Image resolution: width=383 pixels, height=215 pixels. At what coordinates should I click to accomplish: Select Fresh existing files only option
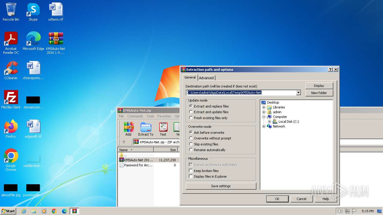208,118
